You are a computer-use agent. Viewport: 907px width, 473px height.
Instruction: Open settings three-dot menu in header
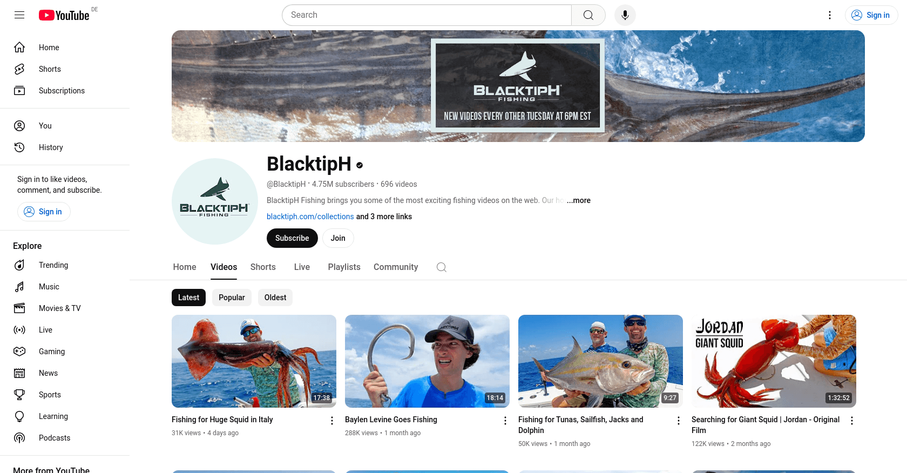tap(830, 15)
